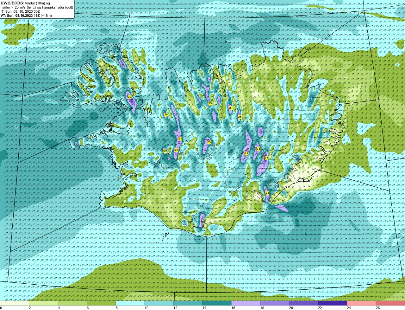
Task: Select the light green 2–4 m/s legend swatch
Action: pos(44,303)
